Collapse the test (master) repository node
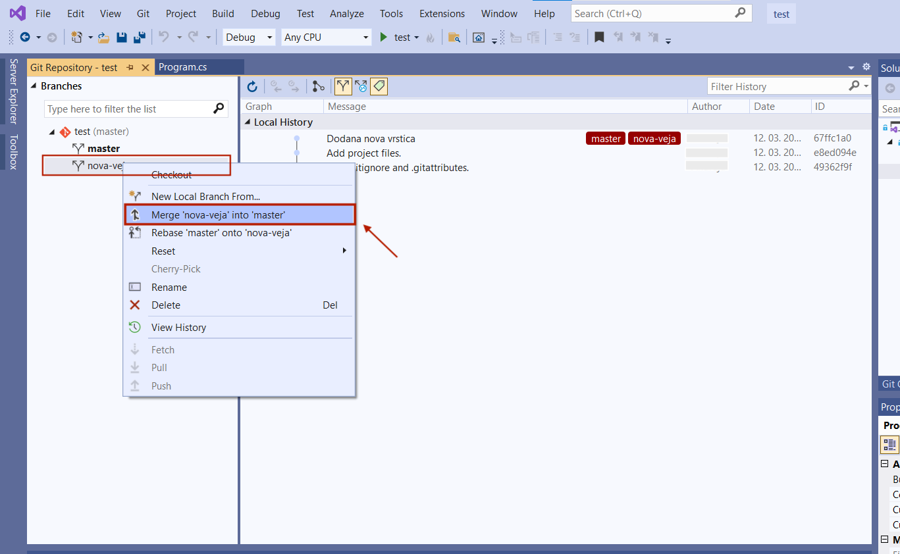This screenshot has height=554, width=900. [x=52, y=132]
